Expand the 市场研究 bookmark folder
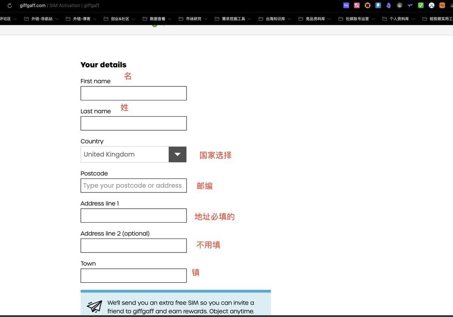This screenshot has width=453, height=317. [193, 18]
